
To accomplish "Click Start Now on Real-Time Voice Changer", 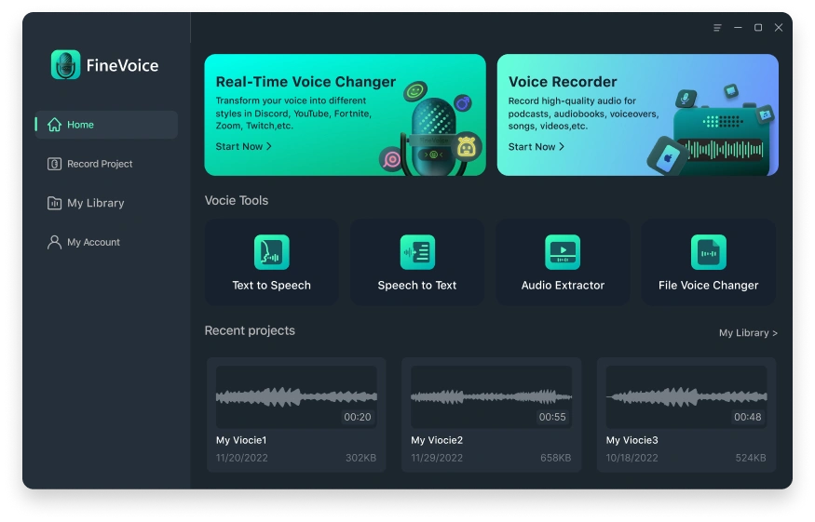I will coord(243,146).
